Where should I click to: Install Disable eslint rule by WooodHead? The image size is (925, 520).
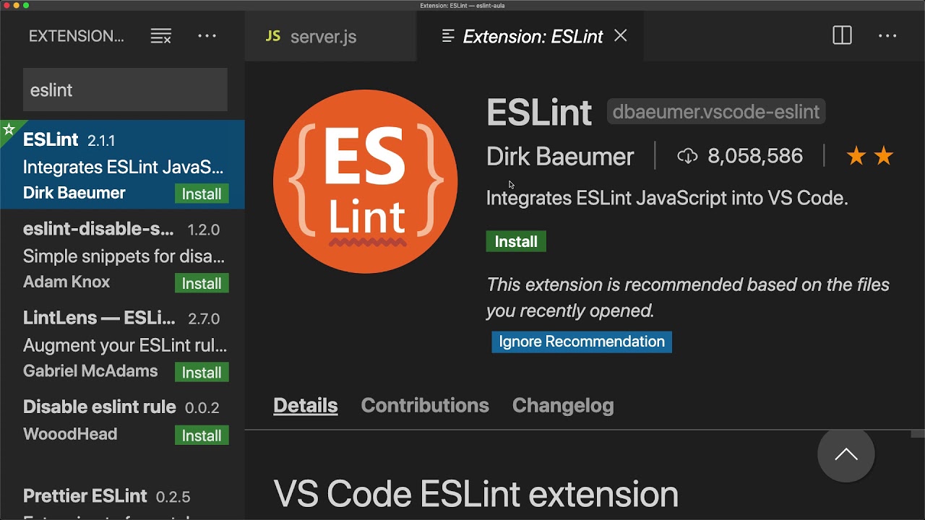(x=202, y=435)
